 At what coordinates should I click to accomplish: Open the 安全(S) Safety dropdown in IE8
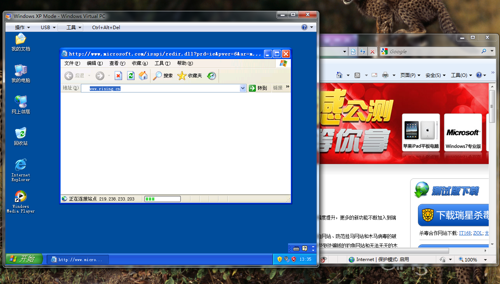click(x=435, y=75)
